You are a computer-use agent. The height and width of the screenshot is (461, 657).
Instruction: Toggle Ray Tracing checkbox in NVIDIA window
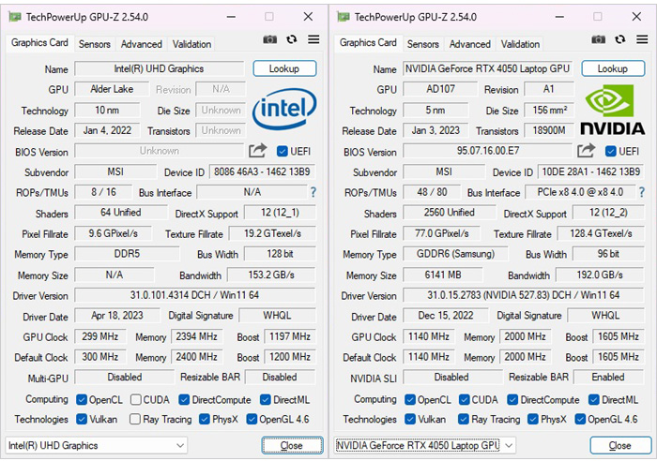[464, 419]
